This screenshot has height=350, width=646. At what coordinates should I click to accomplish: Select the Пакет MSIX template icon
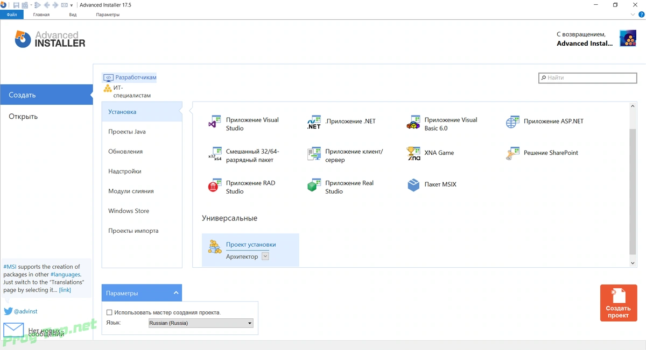[x=413, y=185]
